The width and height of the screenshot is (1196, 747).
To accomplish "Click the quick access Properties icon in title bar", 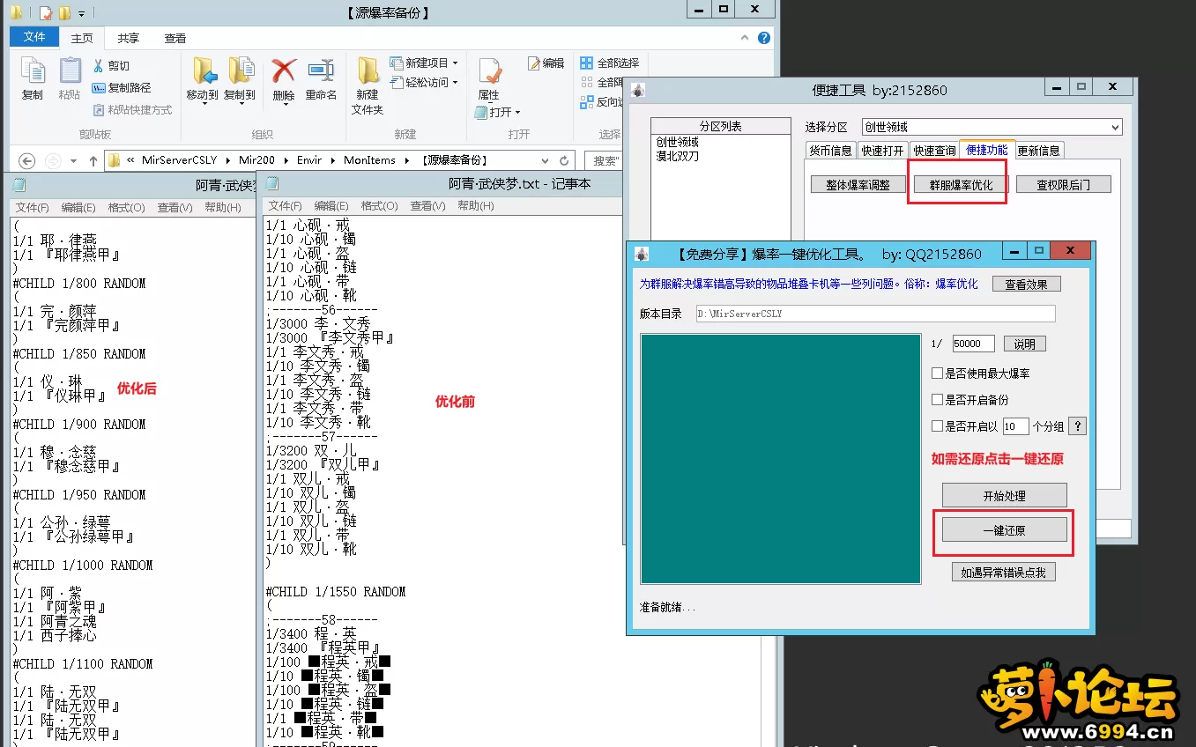I will point(45,12).
